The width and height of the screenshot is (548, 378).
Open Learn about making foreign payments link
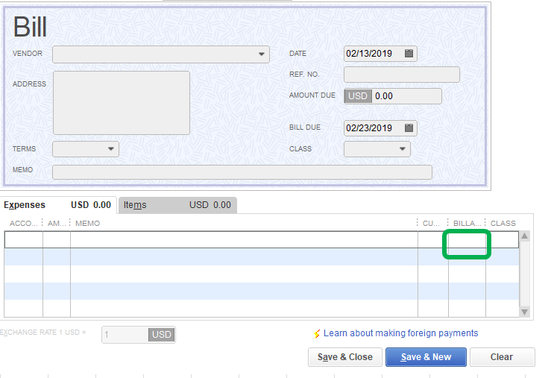(x=400, y=333)
